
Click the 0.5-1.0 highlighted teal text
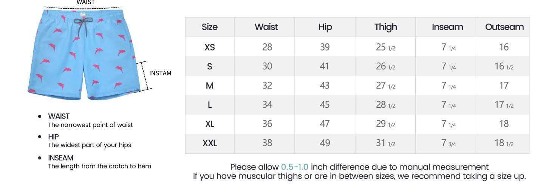click(294, 167)
